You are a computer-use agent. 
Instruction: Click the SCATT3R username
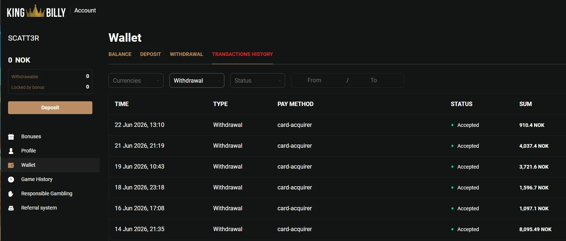(x=23, y=38)
